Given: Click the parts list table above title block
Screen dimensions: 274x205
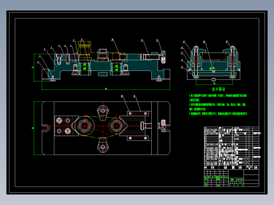Looking at the screenshot, I should click(231, 146).
